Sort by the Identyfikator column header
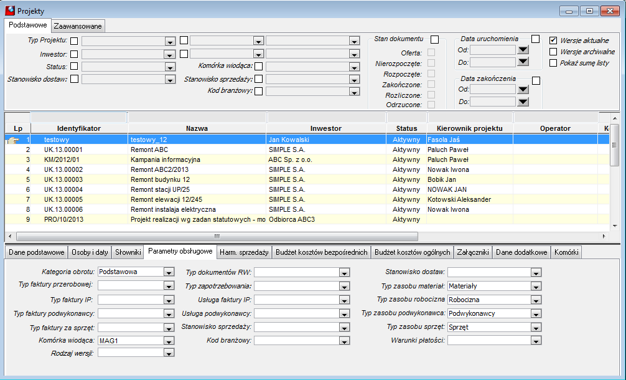The height and width of the screenshot is (380, 626). click(x=79, y=128)
